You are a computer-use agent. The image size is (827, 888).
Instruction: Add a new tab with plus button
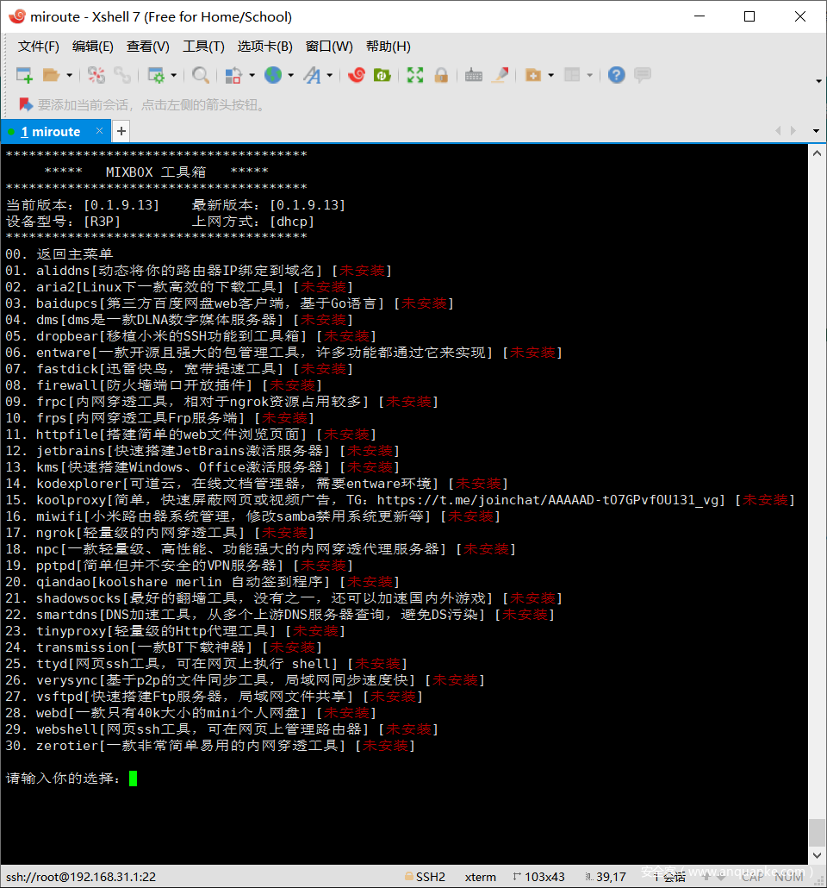121,131
